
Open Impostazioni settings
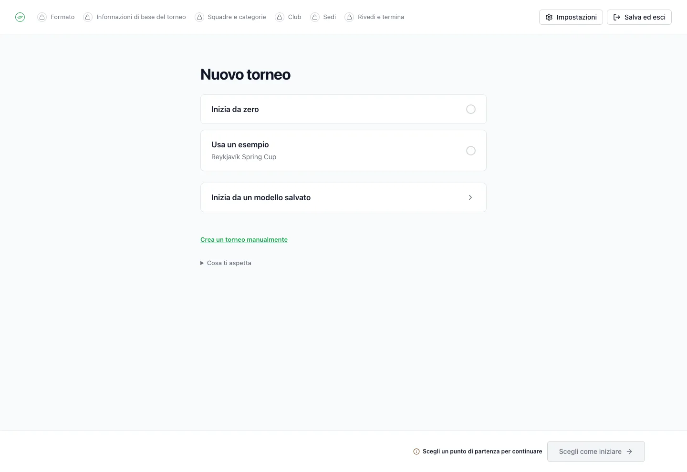coord(571,17)
